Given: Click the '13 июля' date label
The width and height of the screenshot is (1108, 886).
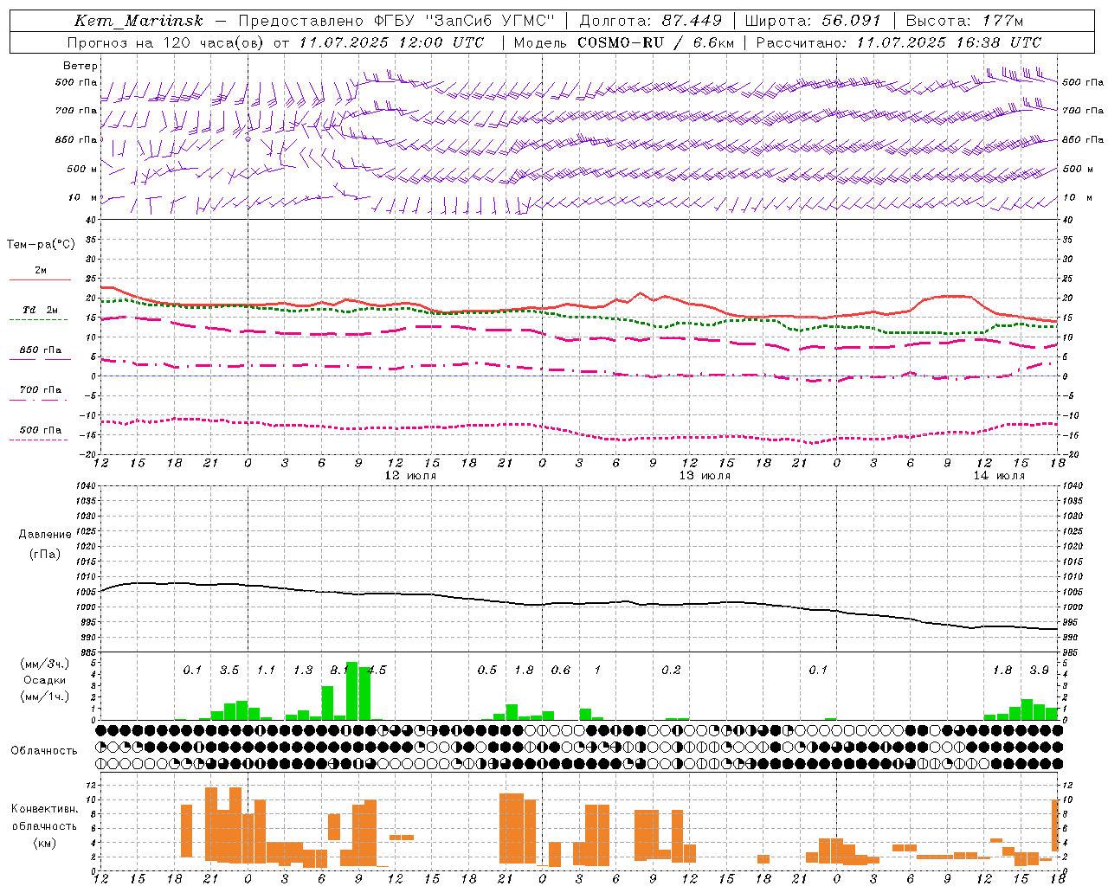Looking at the screenshot, I should click(x=705, y=476).
